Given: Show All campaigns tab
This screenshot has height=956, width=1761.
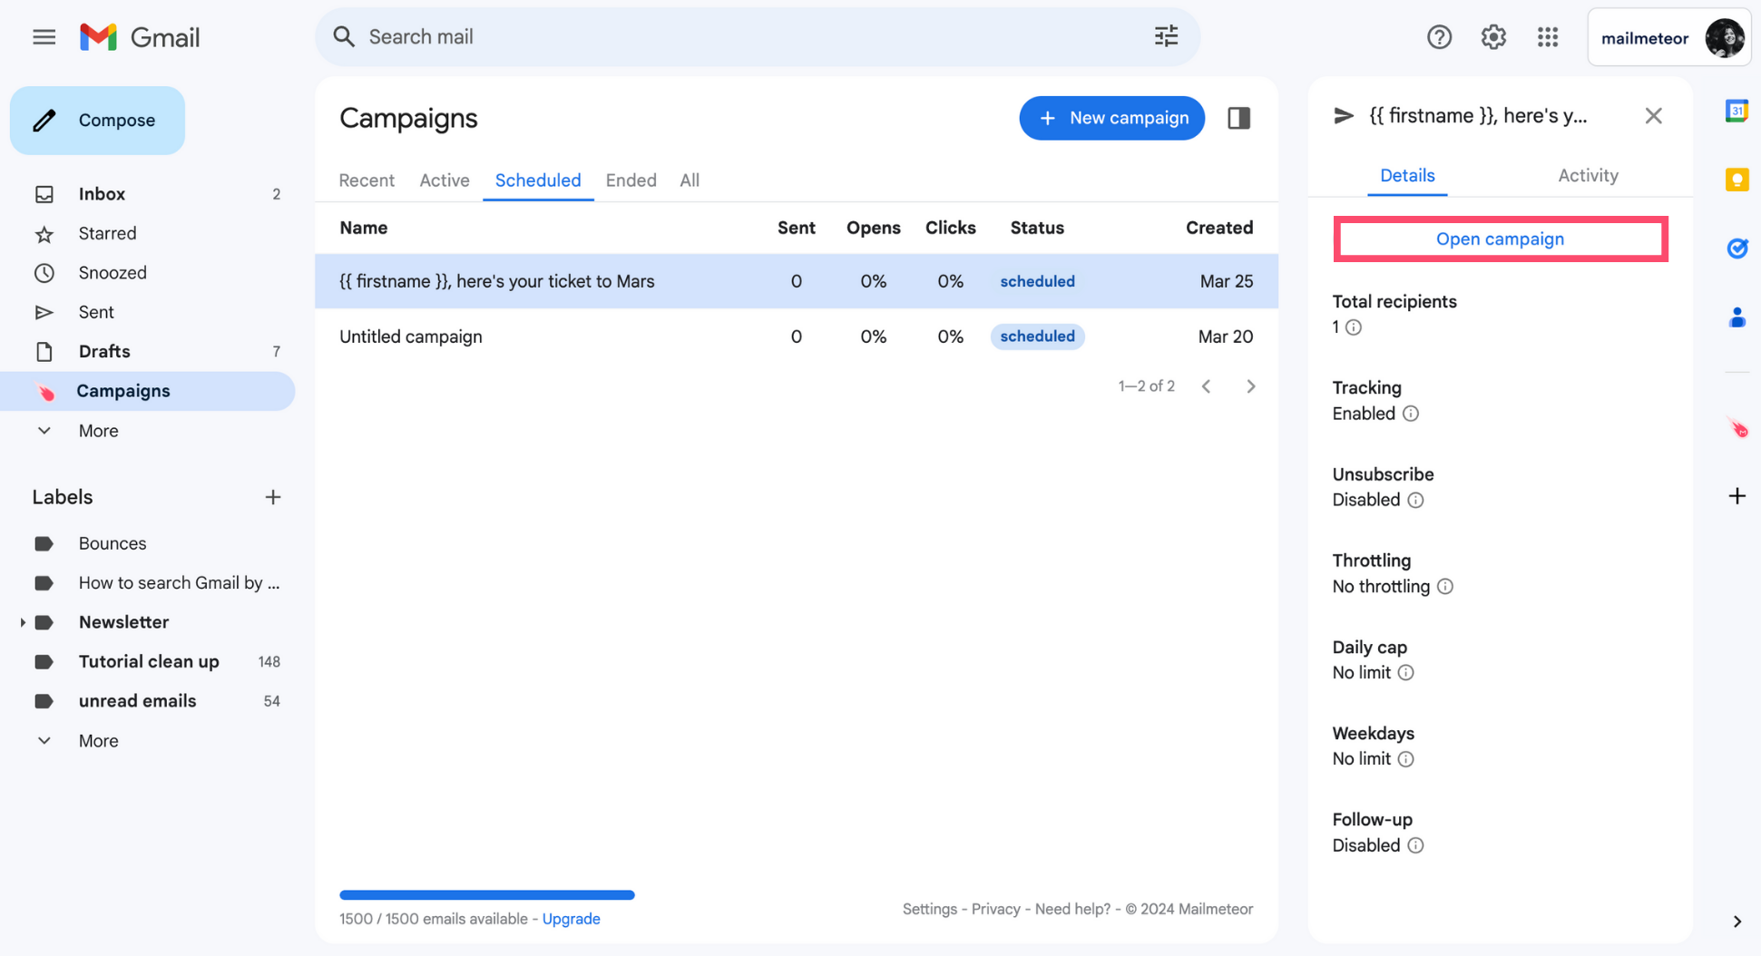Looking at the screenshot, I should pyautogui.click(x=690, y=180).
